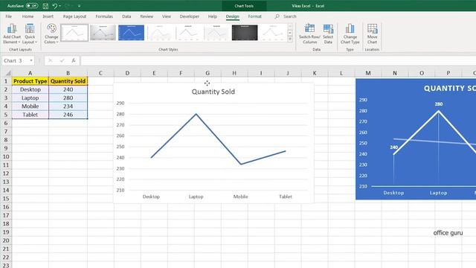Click the line series in the white chart
Viewport: 476px width, 268px height.
click(x=219, y=139)
